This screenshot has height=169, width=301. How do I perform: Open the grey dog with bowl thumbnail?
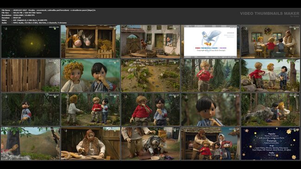point(150,144)
